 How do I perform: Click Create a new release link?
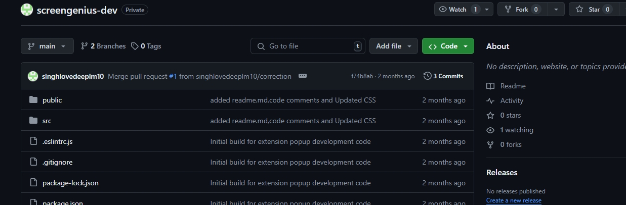[514, 200]
